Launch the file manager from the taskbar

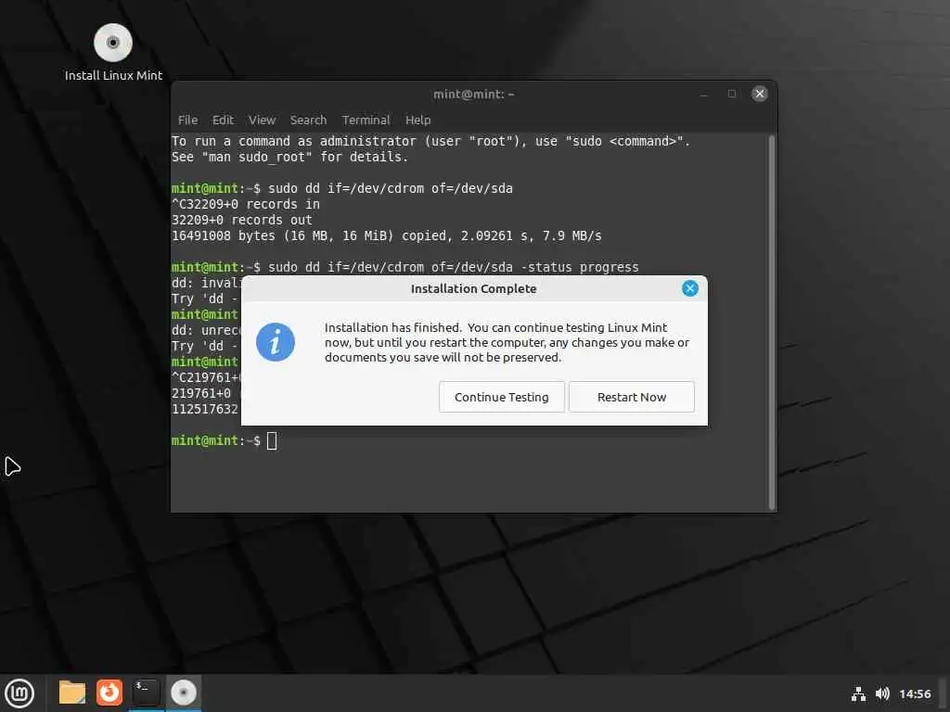[72, 693]
